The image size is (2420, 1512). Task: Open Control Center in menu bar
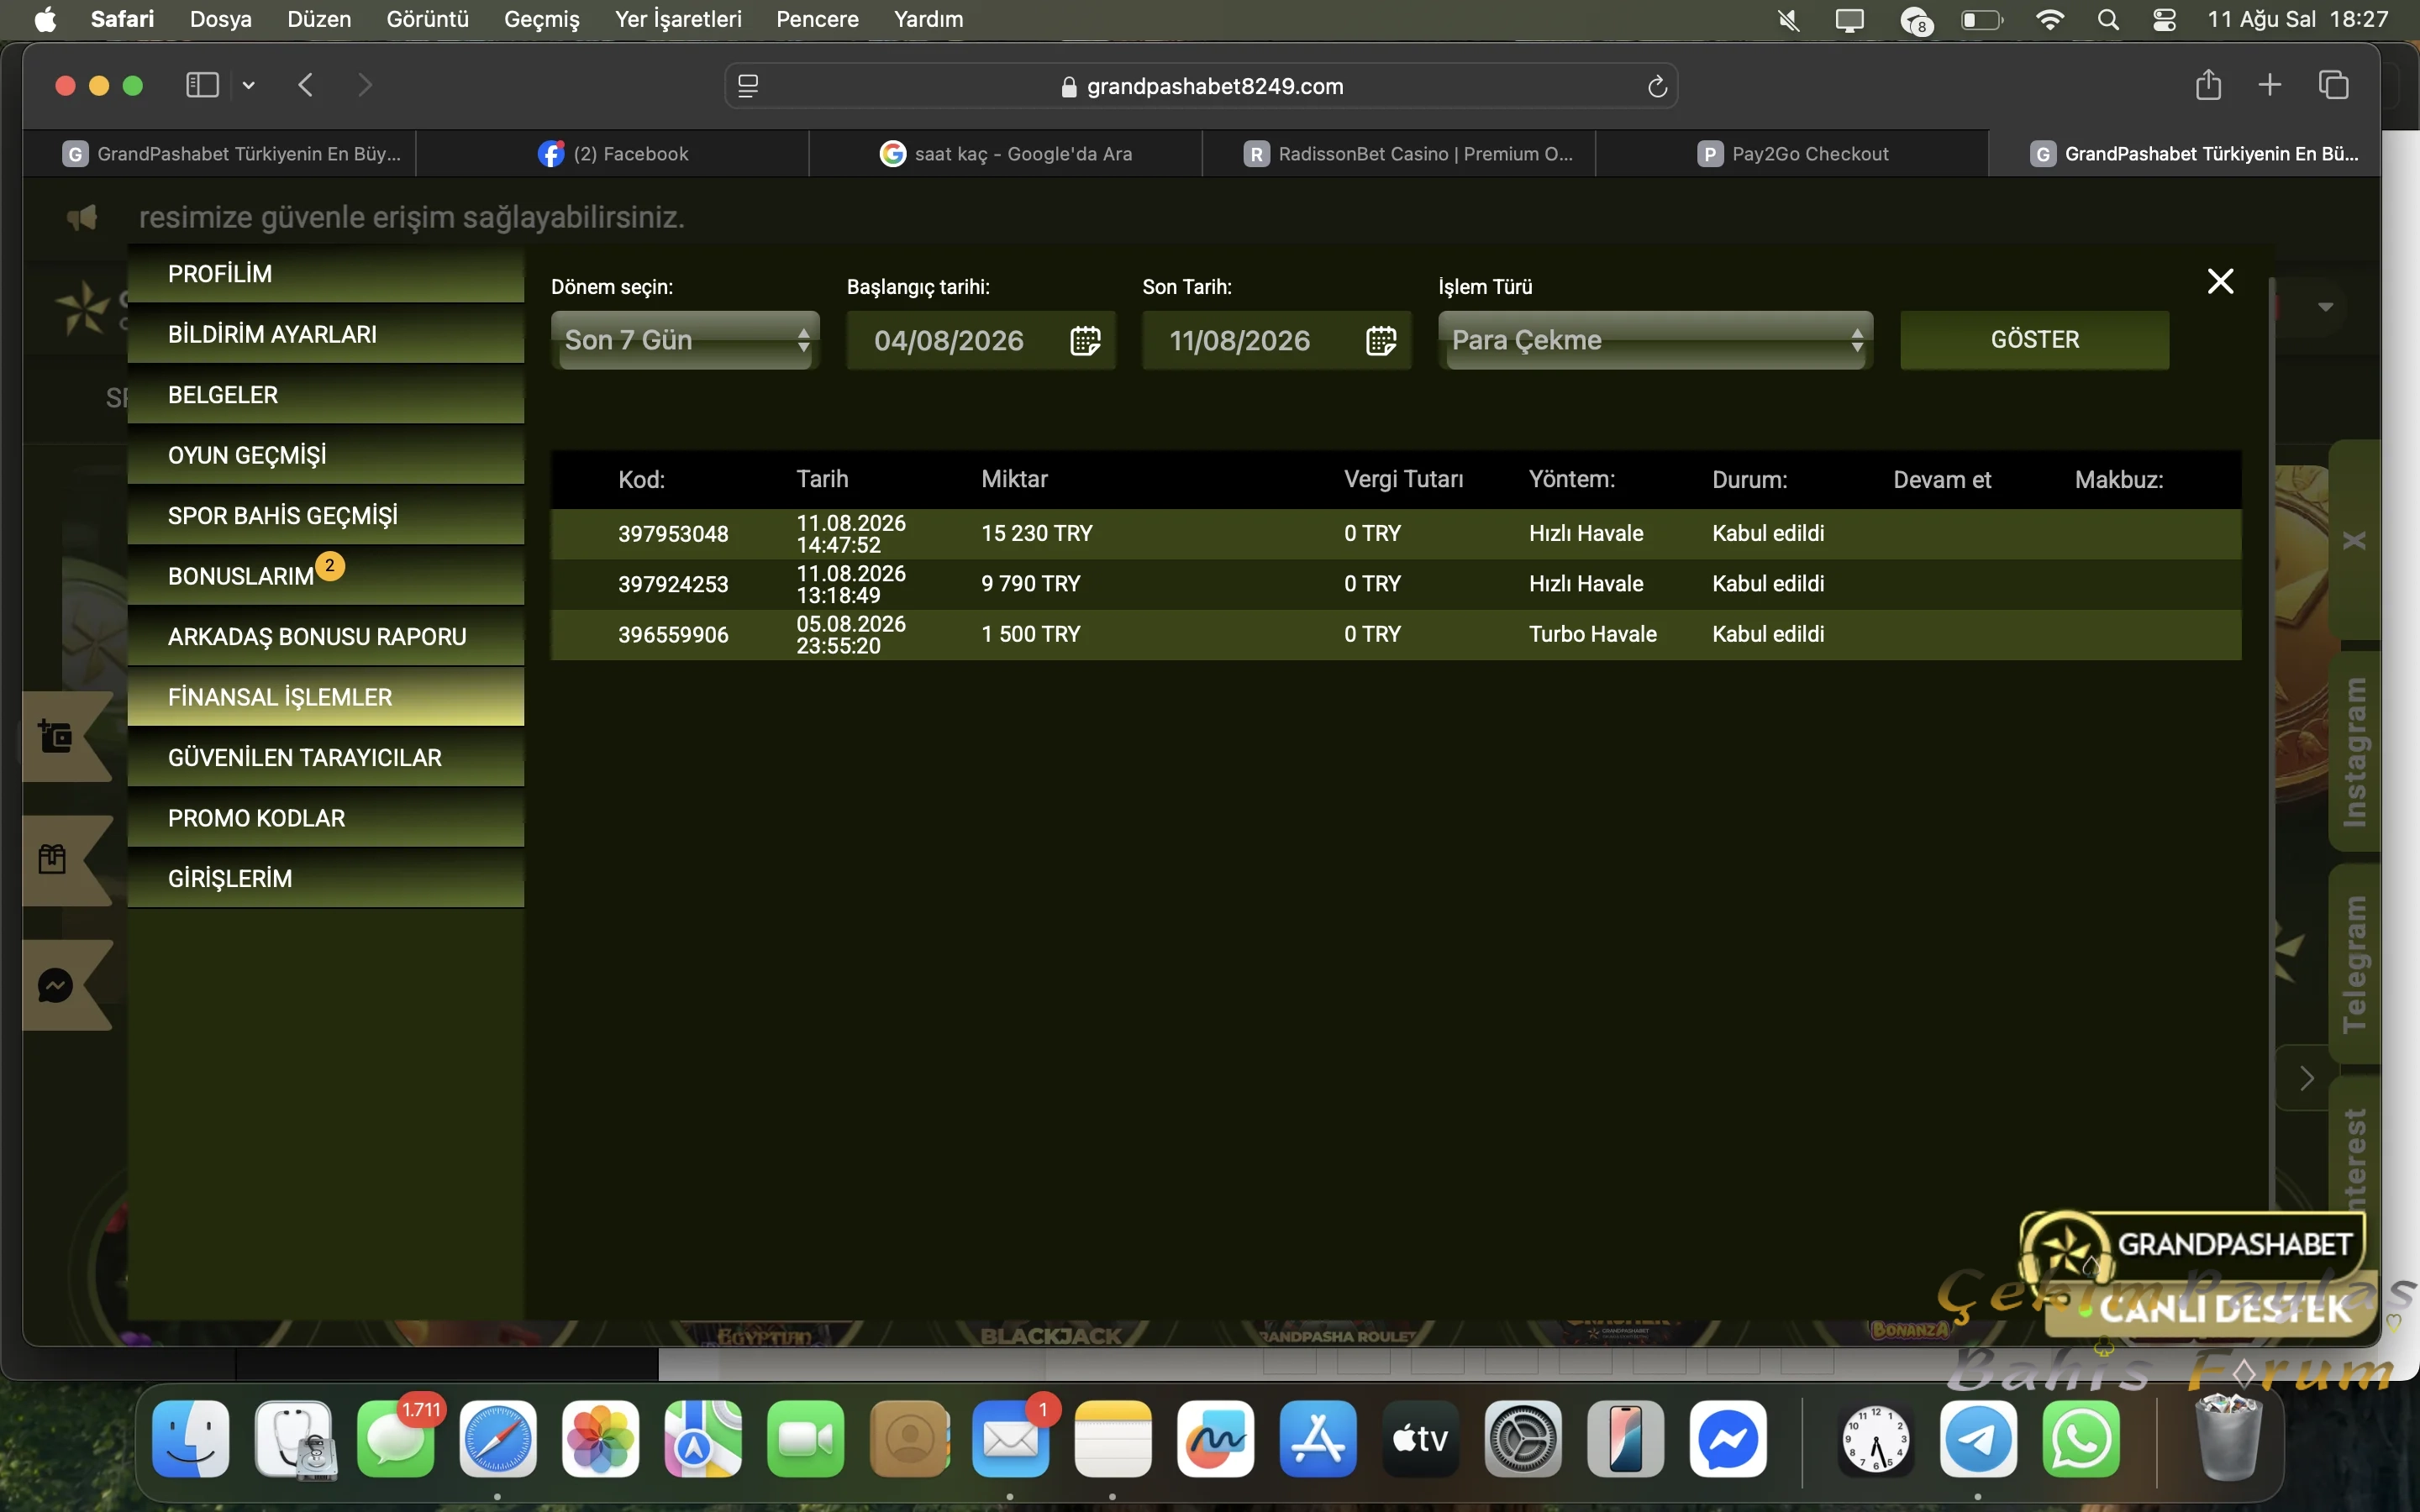[2164, 20]
